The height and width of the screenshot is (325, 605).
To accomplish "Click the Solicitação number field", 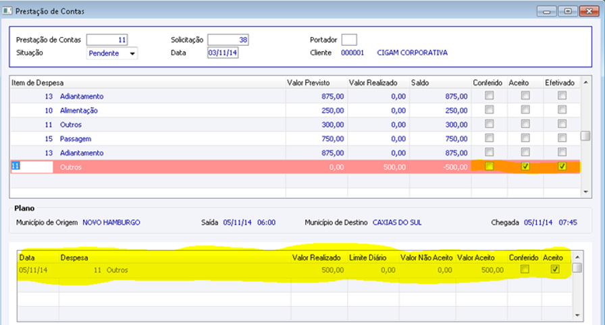I will pyautogui.click(x=228, y=40).
